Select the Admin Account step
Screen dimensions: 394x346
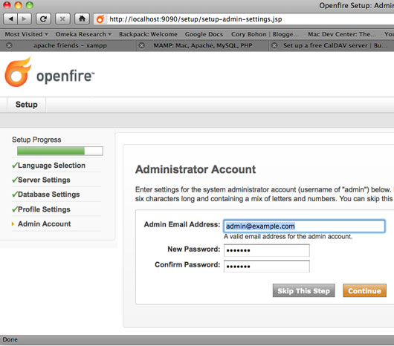coord(44,223)
